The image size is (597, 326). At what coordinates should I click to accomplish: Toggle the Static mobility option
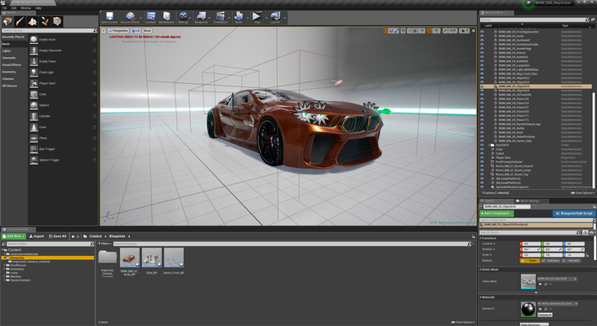pyautogui.click(x=530, y=261)
